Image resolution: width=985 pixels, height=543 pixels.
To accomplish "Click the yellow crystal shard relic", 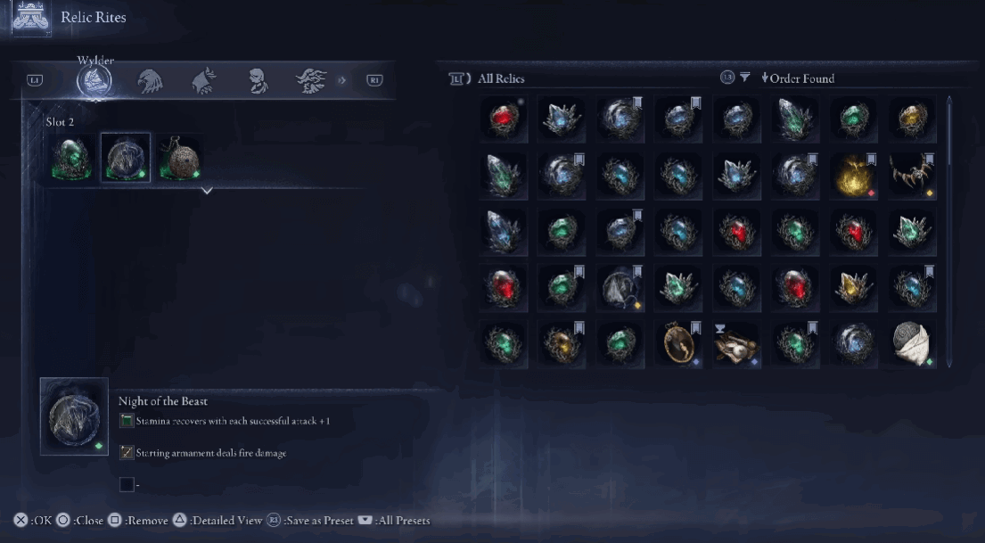I will 854,288.
